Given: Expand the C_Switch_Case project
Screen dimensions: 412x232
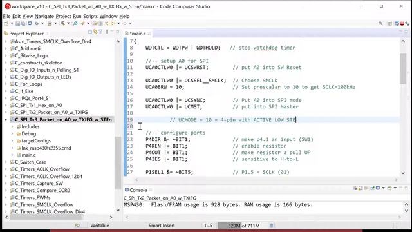Looking at the screenshot, I should [x=6, y=162].
